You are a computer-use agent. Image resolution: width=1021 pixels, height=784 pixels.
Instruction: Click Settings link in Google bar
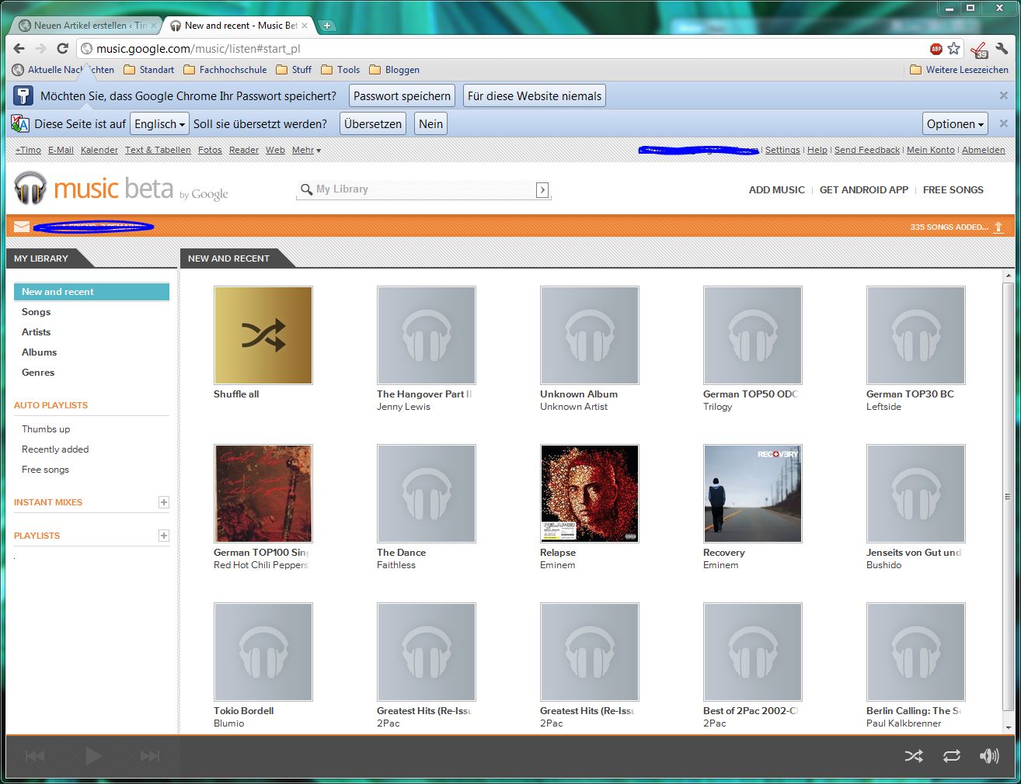tap(782, 150)
